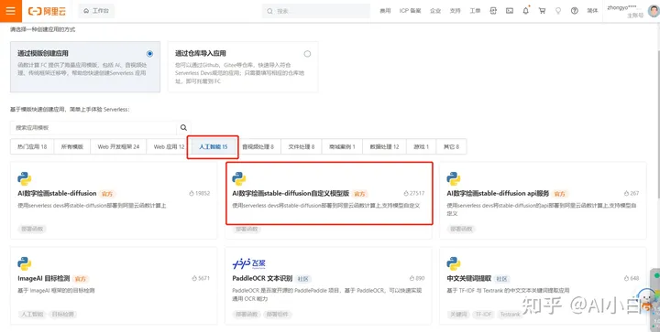This screenshot has height=332, width=660.
Task: Select 通过模版创建应用 radio button
Action: 149,54
